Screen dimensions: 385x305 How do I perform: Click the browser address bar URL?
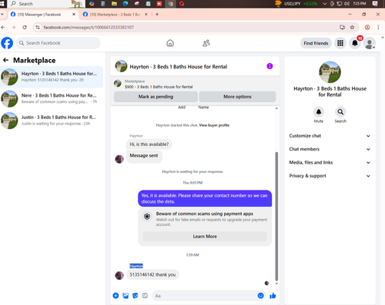(89, 27)
